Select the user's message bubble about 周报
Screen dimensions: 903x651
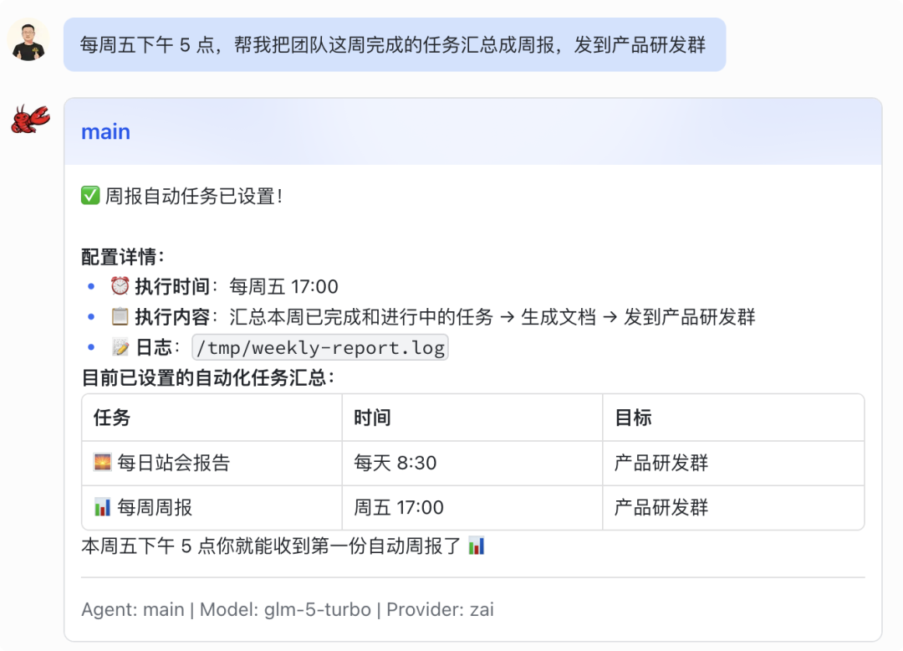click(x=394, y=44)
